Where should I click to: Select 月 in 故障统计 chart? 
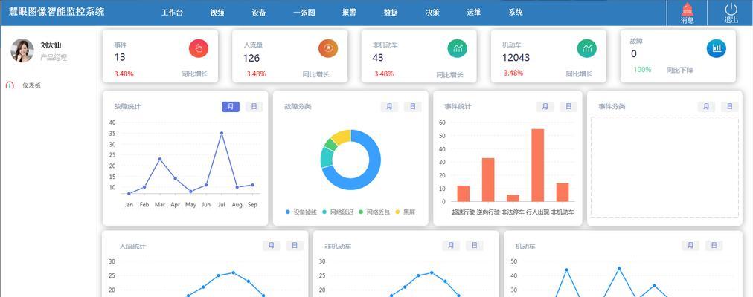click(x=231, y=107)
